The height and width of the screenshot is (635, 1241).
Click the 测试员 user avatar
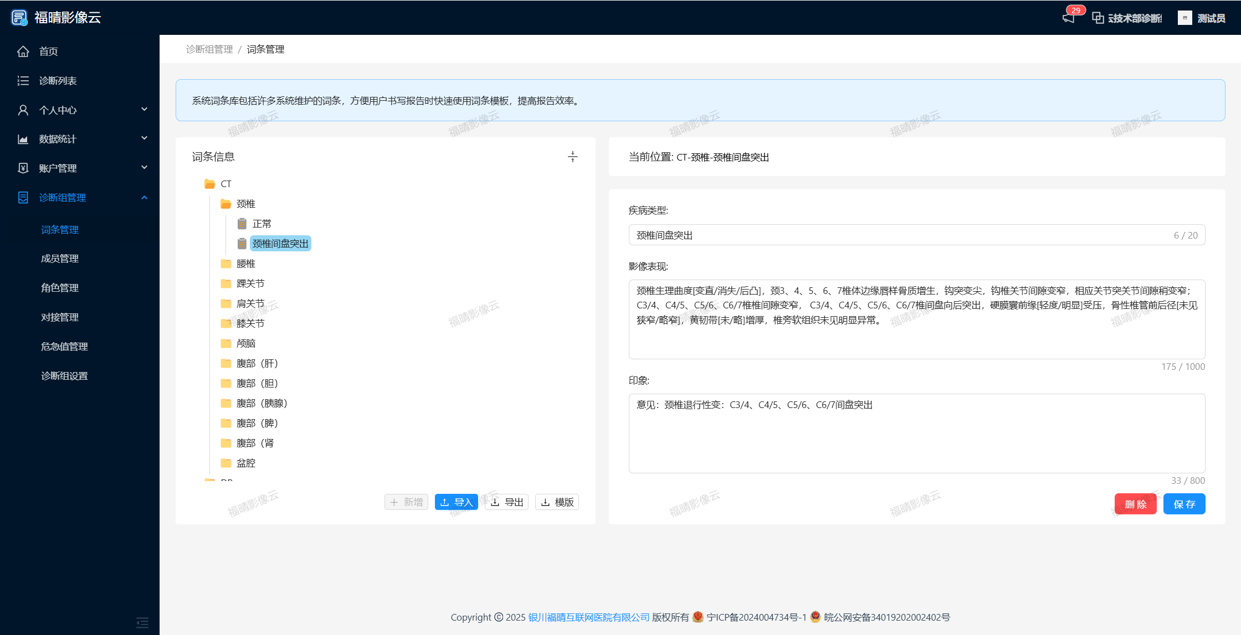pyautogui.click(x=1184, y=18)
